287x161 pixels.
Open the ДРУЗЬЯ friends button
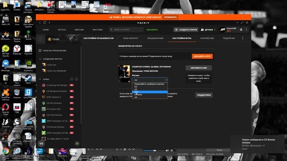tap(208, 30)
